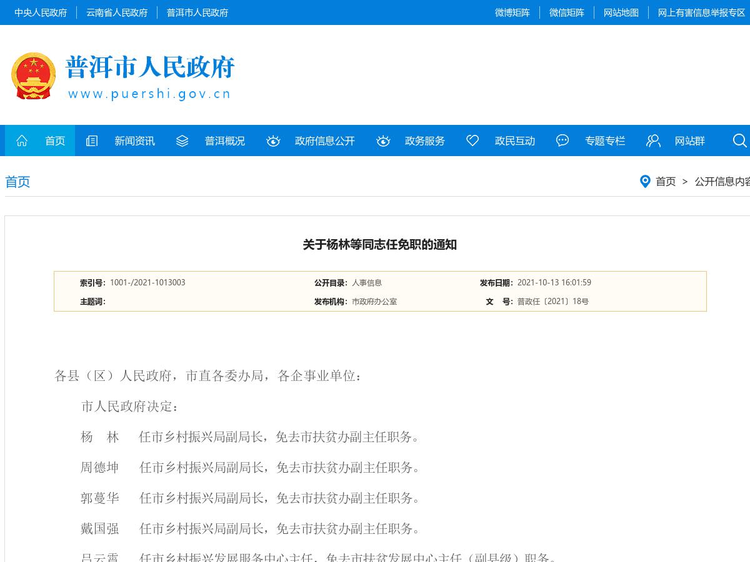Click the layered stack icon beside 普洱概况

click(x=182, y=140)
